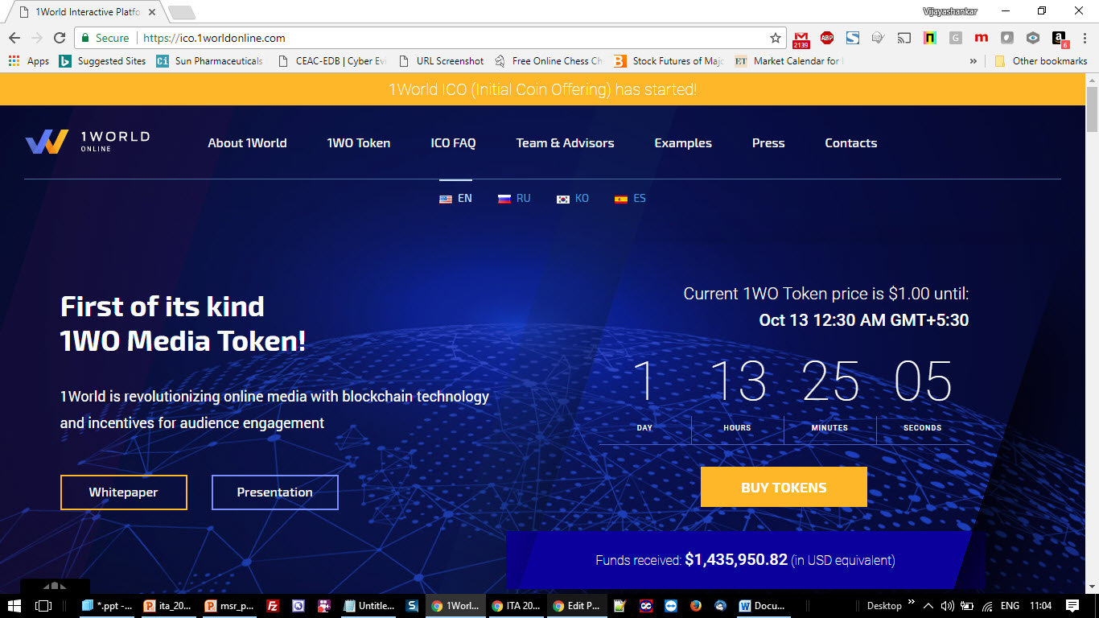
Task: Click the Wi-Fi network tray icon
Action: (x=986, y=606)
